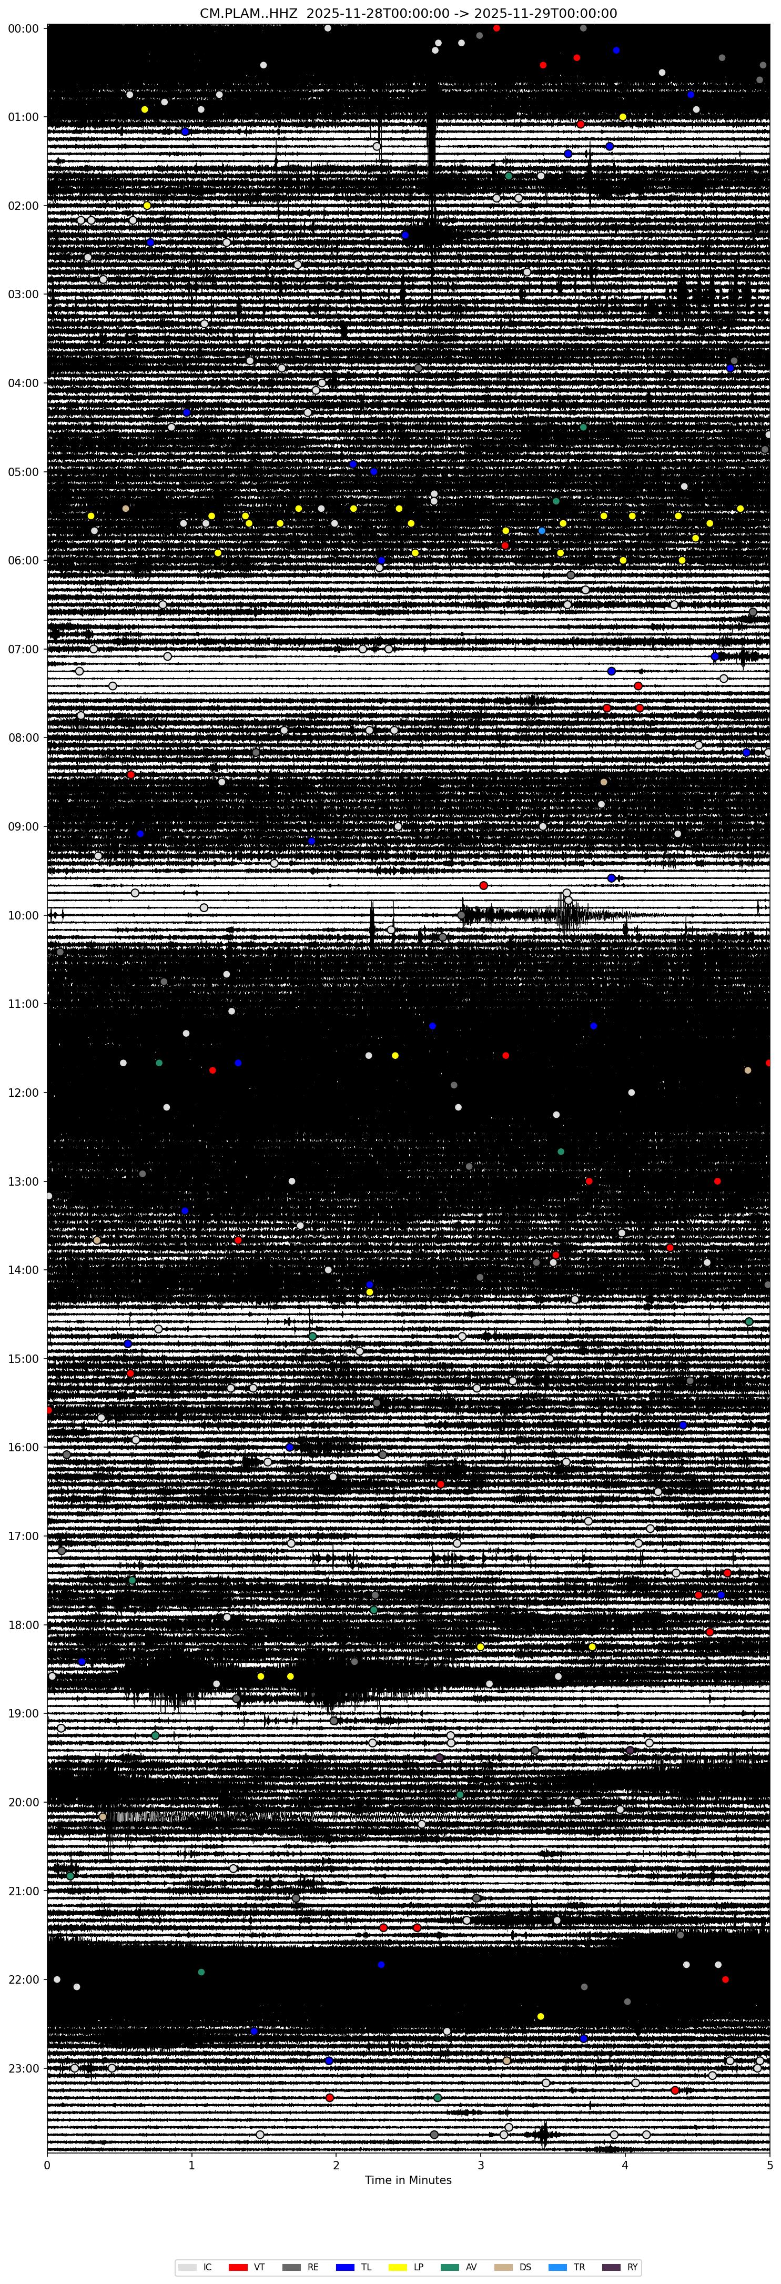The width and height of the screenshot is (781, 2284).
Task: Click the 'Time in Minutes' axis label
Action: 408,2180
